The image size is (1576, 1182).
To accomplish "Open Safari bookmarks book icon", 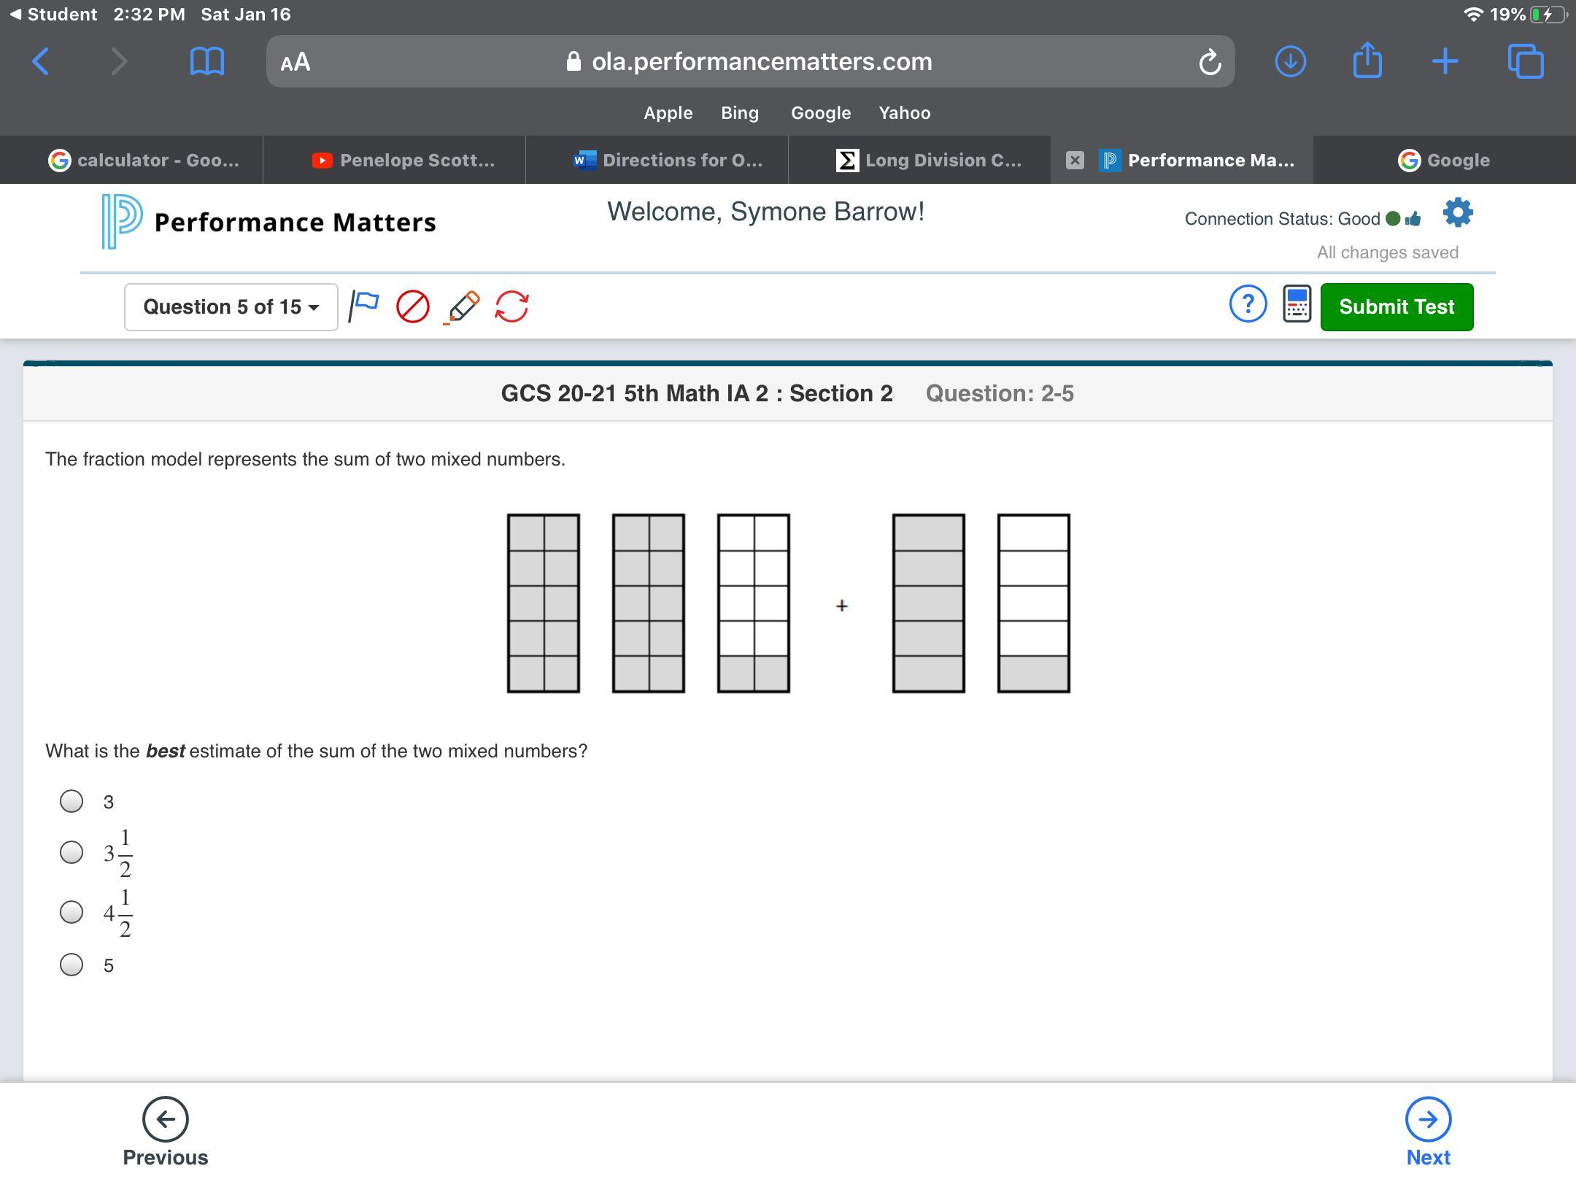I will point(206,62).
